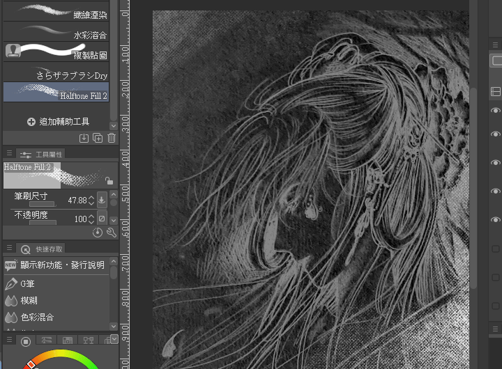Click the 不透明度 slider bar

(43, 223)
